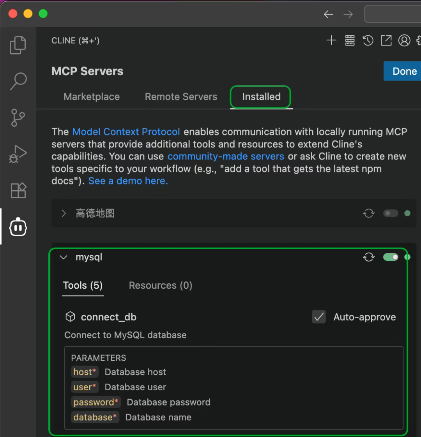421x437 pixels.
Task: Follow the 'See a demo here' link
Action: [x=128, y=181]
